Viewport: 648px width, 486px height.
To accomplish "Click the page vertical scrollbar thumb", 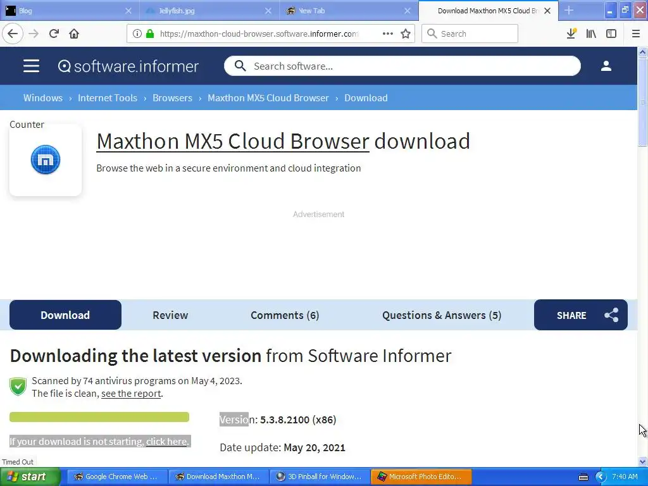I will coord(642,102).
